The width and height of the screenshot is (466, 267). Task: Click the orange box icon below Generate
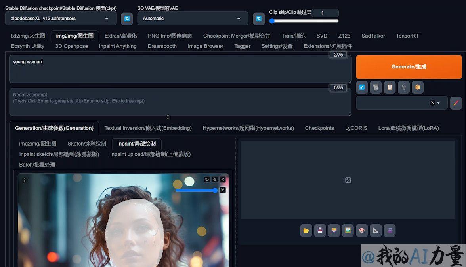point(418,87)
